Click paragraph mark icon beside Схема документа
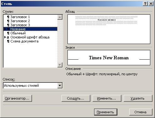155x118 pixels. [8, 41]
